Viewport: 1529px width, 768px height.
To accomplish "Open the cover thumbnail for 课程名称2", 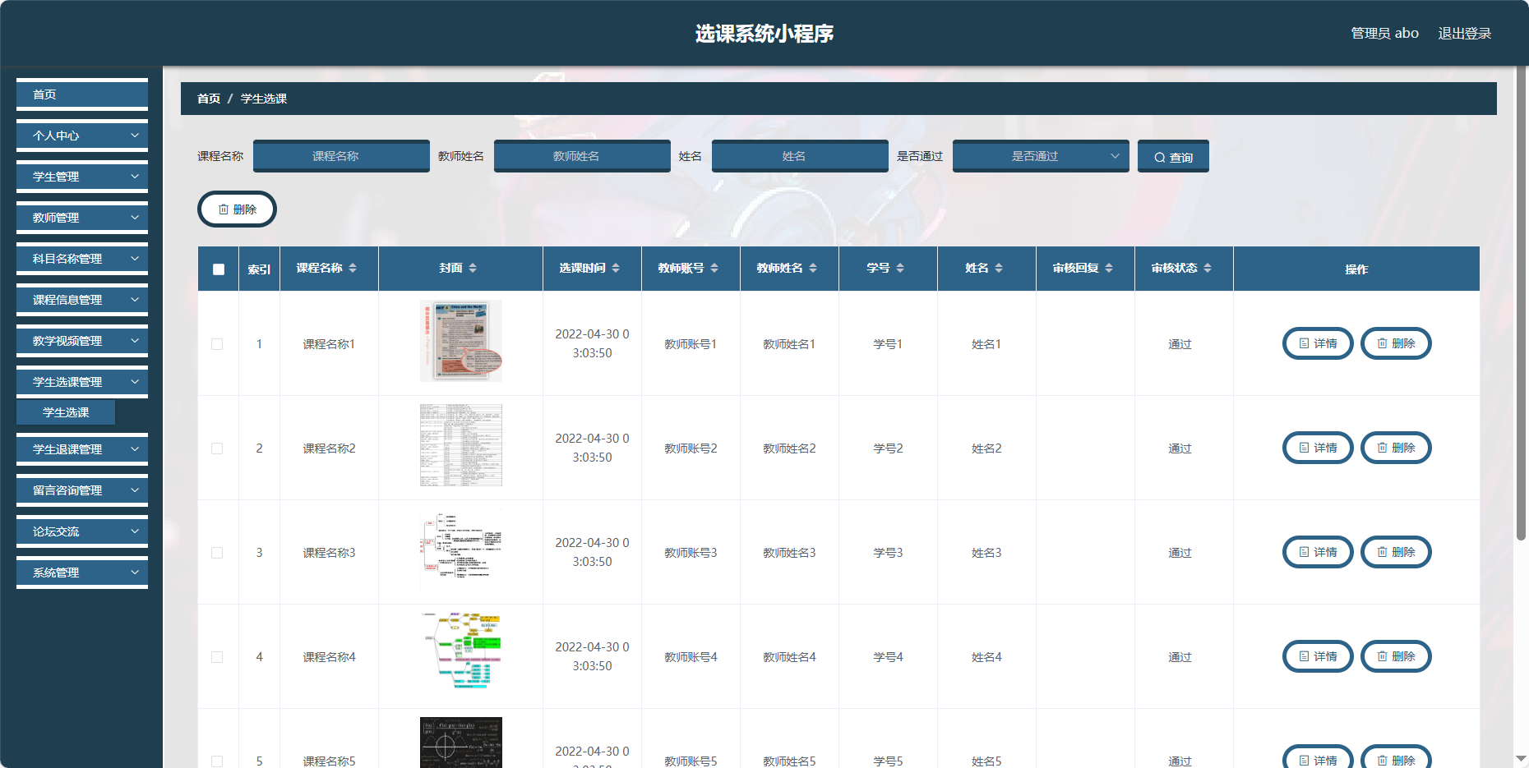I will click(x=461, y=445).
